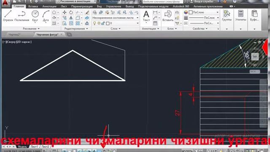The width and height of the screenshot is (270, 152).
Task: Click the Copy objects tool icon
Action: (65, 18)
